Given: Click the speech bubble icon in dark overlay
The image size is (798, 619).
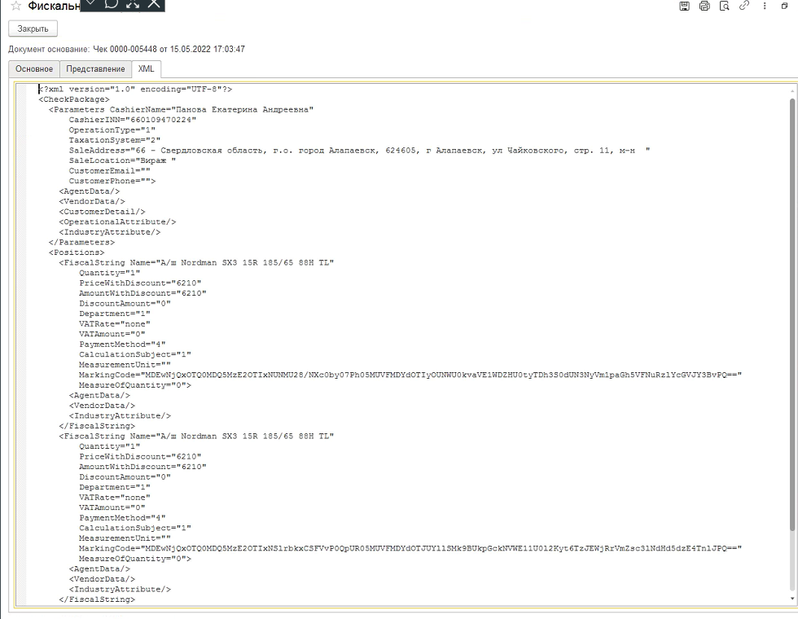Looking at the screenshot, I should (112, 4).
